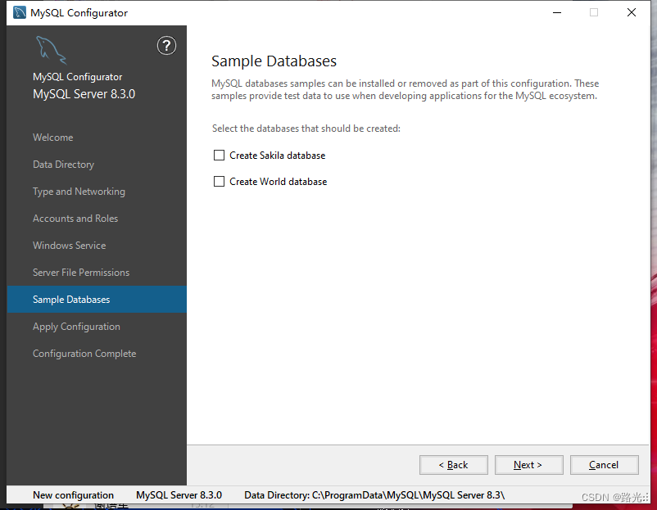
Task: Enable the Create World database checkbox
Action: coord(219,181)
